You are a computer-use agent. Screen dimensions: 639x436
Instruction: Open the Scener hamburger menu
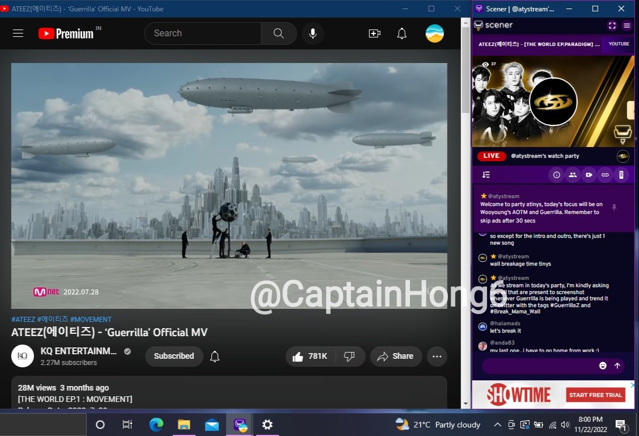coord(627,26)
